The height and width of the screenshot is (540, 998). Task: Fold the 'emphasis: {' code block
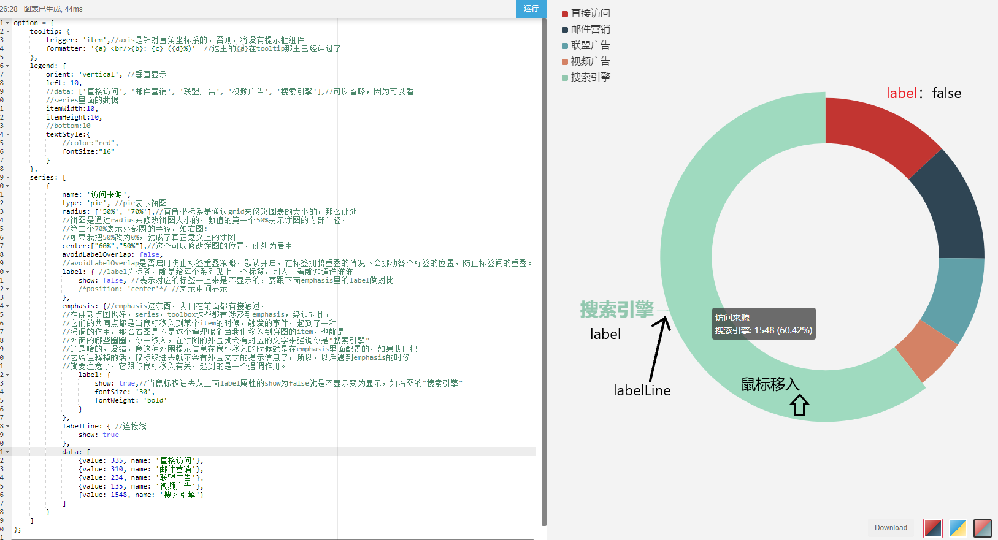(x=7, y=306)
